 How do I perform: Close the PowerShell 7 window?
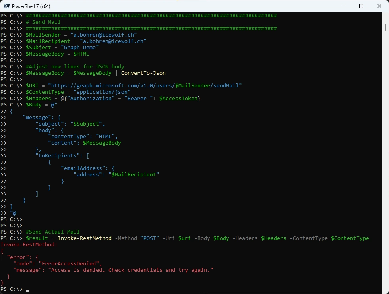(x=379, y=6)
